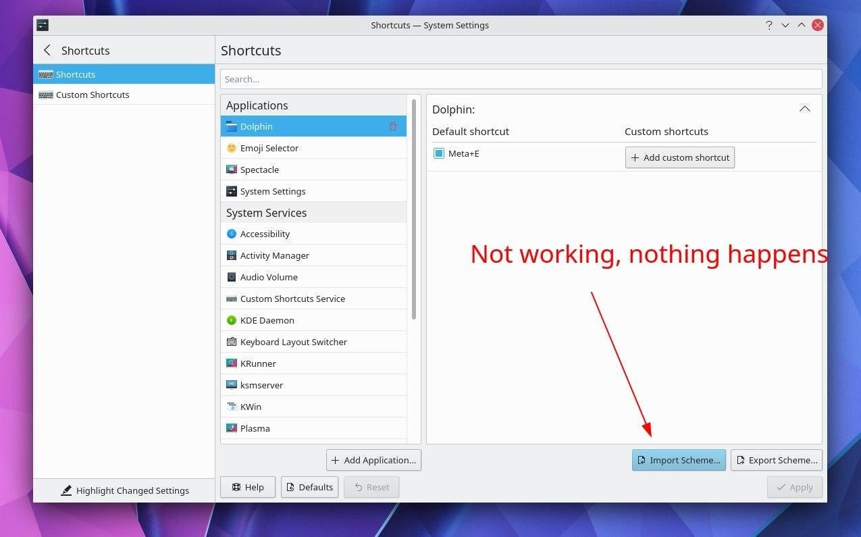The image size is (861, 537).
Task: Click the Spectacle app icon
Action: [232, 170]
